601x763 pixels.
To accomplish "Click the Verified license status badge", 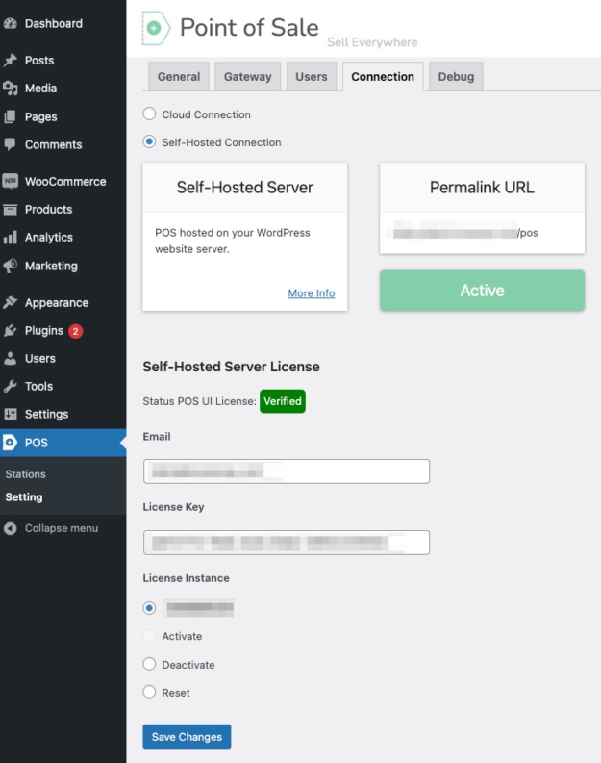I will [x=283, y=401].
